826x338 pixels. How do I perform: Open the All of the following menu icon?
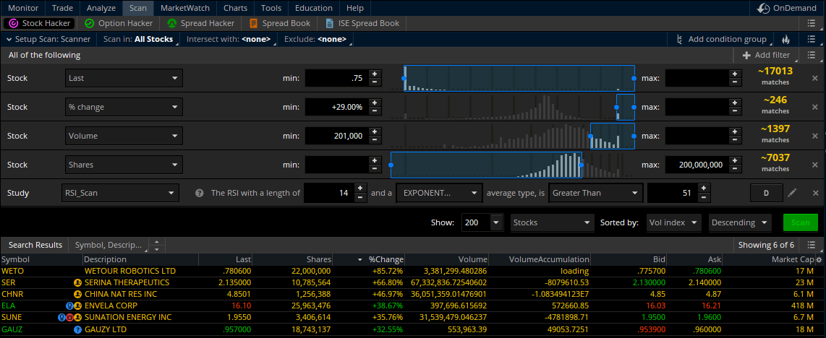(x=812, y=55)
